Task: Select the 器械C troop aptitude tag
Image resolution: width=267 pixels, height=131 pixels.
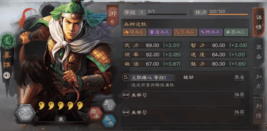Action: 236,32
